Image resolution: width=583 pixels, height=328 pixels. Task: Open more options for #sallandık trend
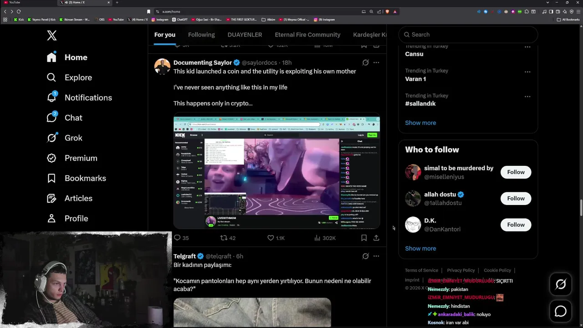pos(527,97)
